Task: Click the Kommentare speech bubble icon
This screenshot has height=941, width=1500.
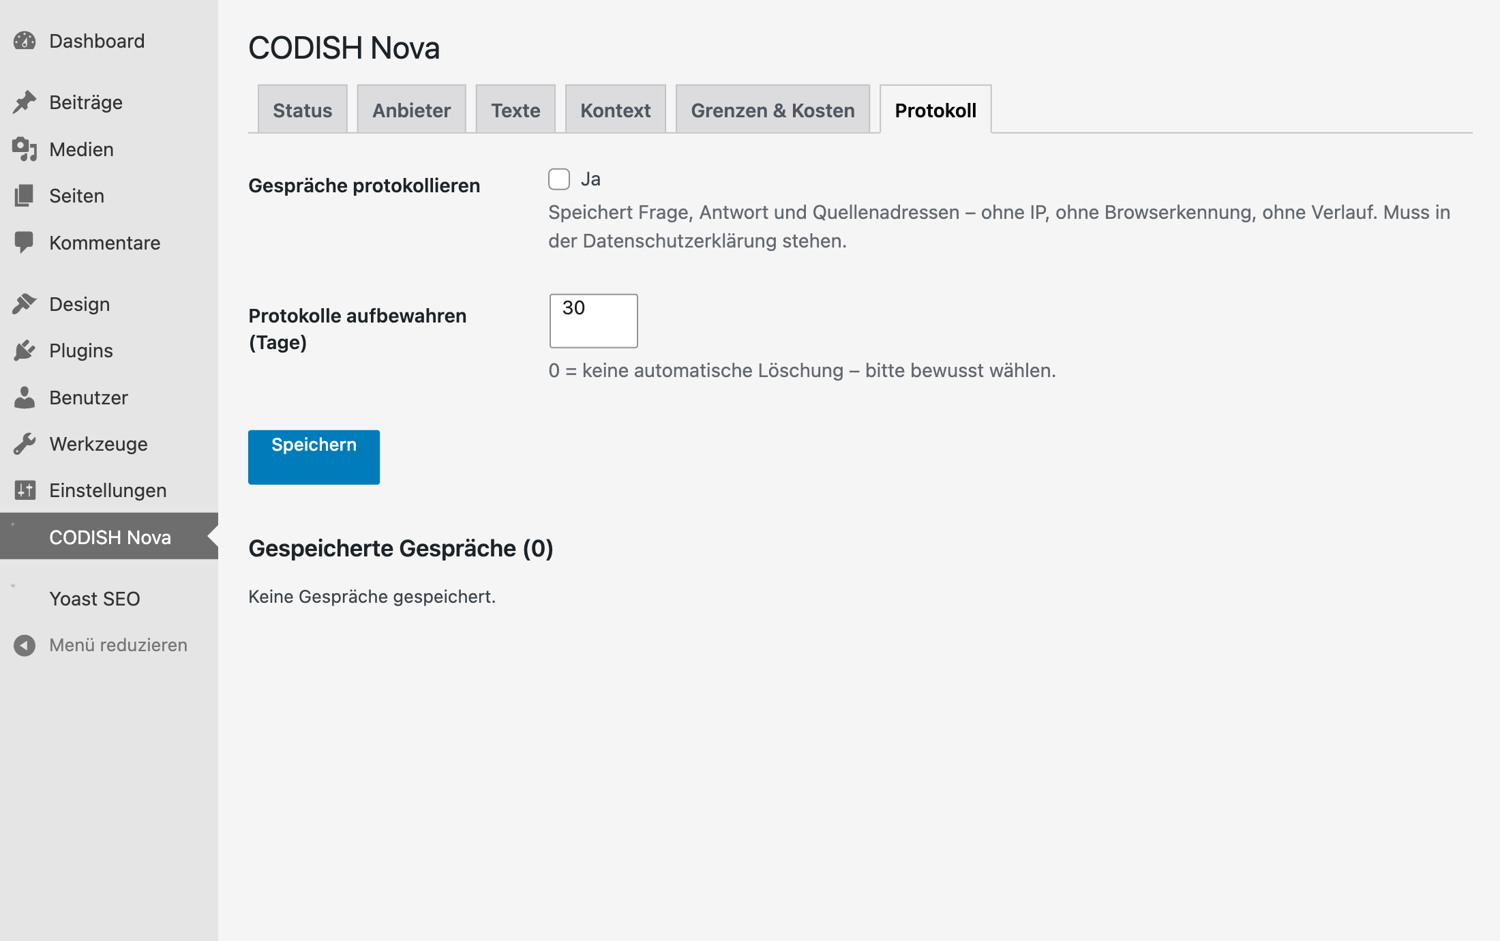Action: pyautogui.click(x=25, y=243)
